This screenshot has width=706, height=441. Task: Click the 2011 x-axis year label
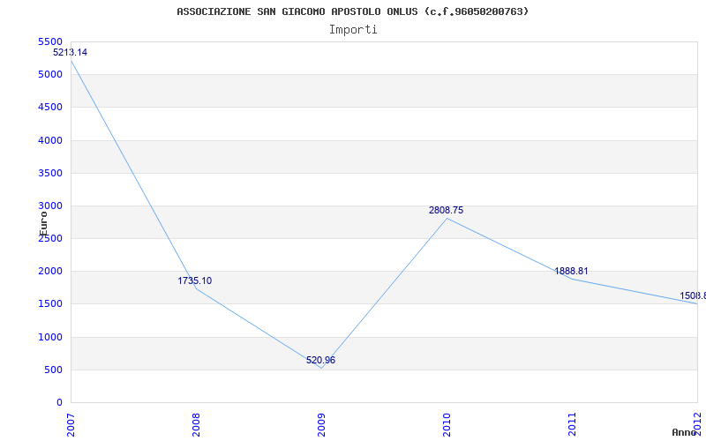click(x=572, y=424)
